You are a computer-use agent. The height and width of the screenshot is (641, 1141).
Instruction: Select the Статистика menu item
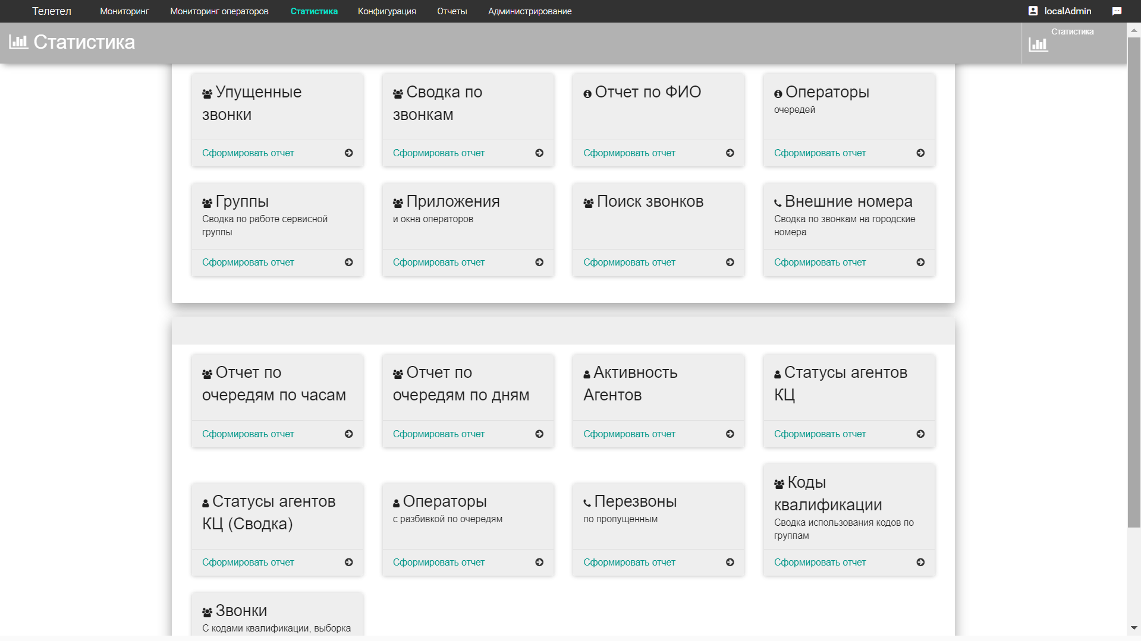314,11
